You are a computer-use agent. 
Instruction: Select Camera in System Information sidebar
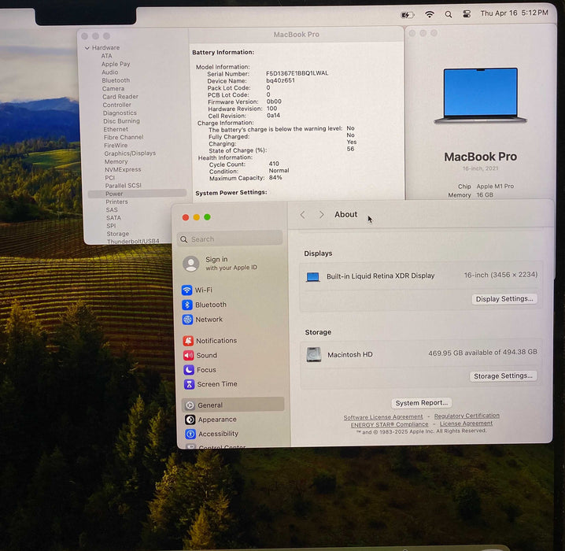click(x=113, y=89)
